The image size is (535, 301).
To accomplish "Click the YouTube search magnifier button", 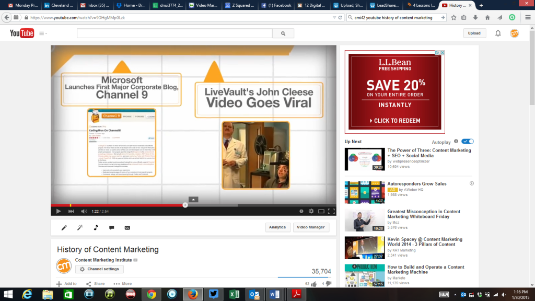I will 283,33.
